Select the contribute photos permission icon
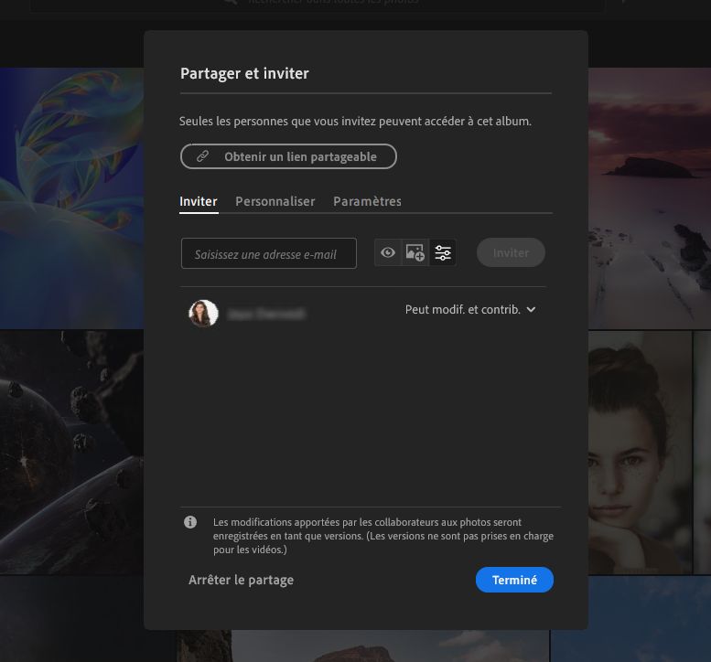The height and width of the screenshot is (662, 711). pos(415,252)
